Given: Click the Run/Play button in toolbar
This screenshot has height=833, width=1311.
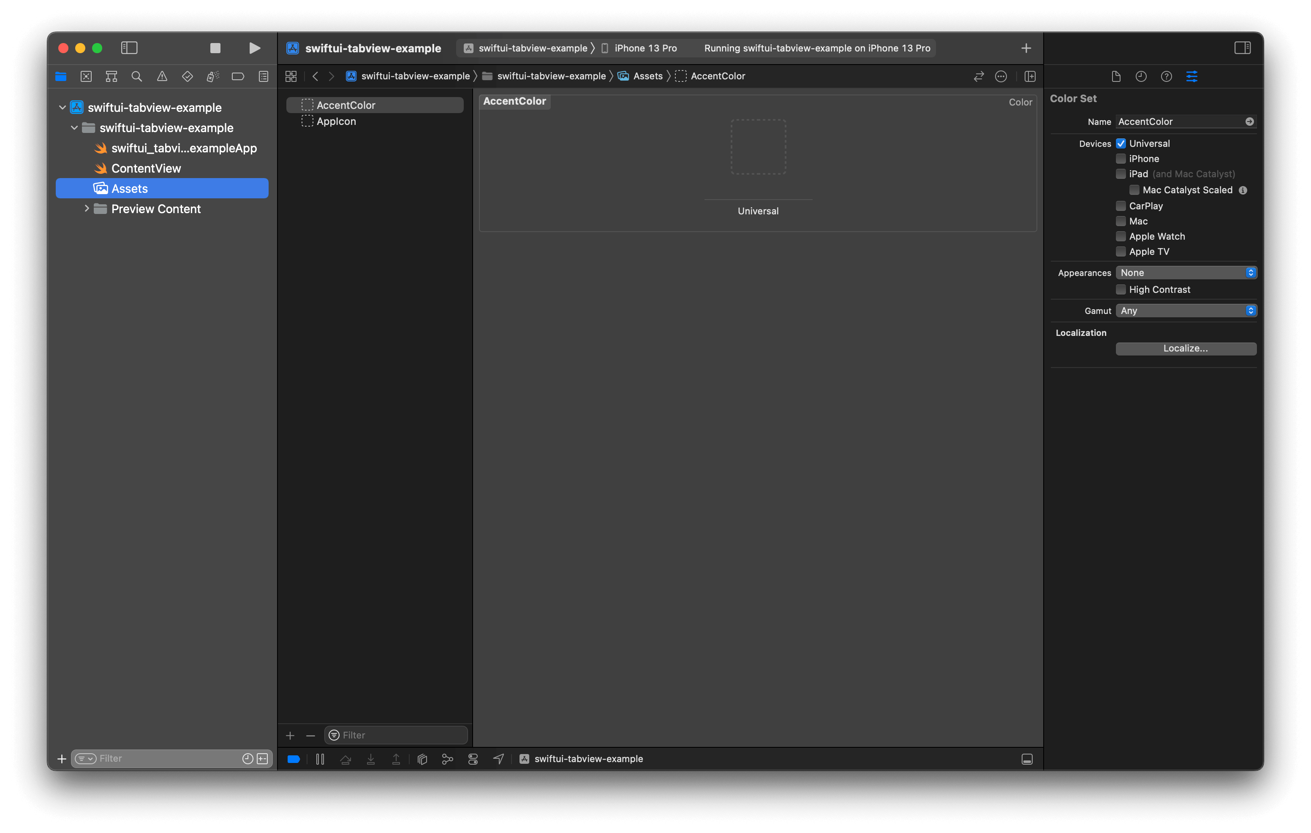Looking at the screenshot, I should (x=253, y=48).
